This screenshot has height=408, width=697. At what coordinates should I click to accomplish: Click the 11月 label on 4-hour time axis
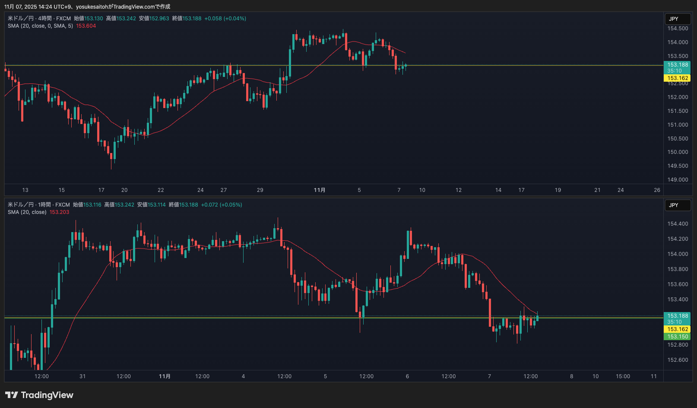pyautogui.click(x=320, y=190)
